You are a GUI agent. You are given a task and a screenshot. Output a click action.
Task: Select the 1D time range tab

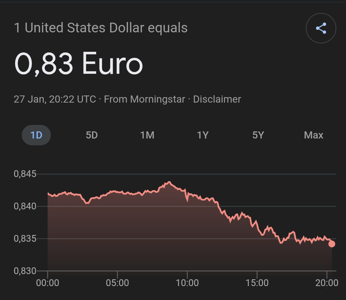36,135
